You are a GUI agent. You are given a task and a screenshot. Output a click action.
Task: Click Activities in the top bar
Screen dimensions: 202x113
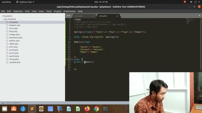click(x=6, y=2)
